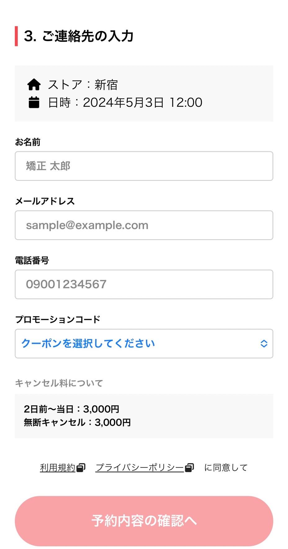The image size is (288, 549).
Task: Click the 電話番号 label
Action: point(32,260)
